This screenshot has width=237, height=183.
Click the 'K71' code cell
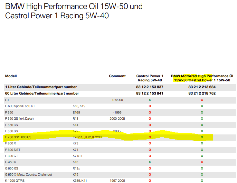pos(75,150)
